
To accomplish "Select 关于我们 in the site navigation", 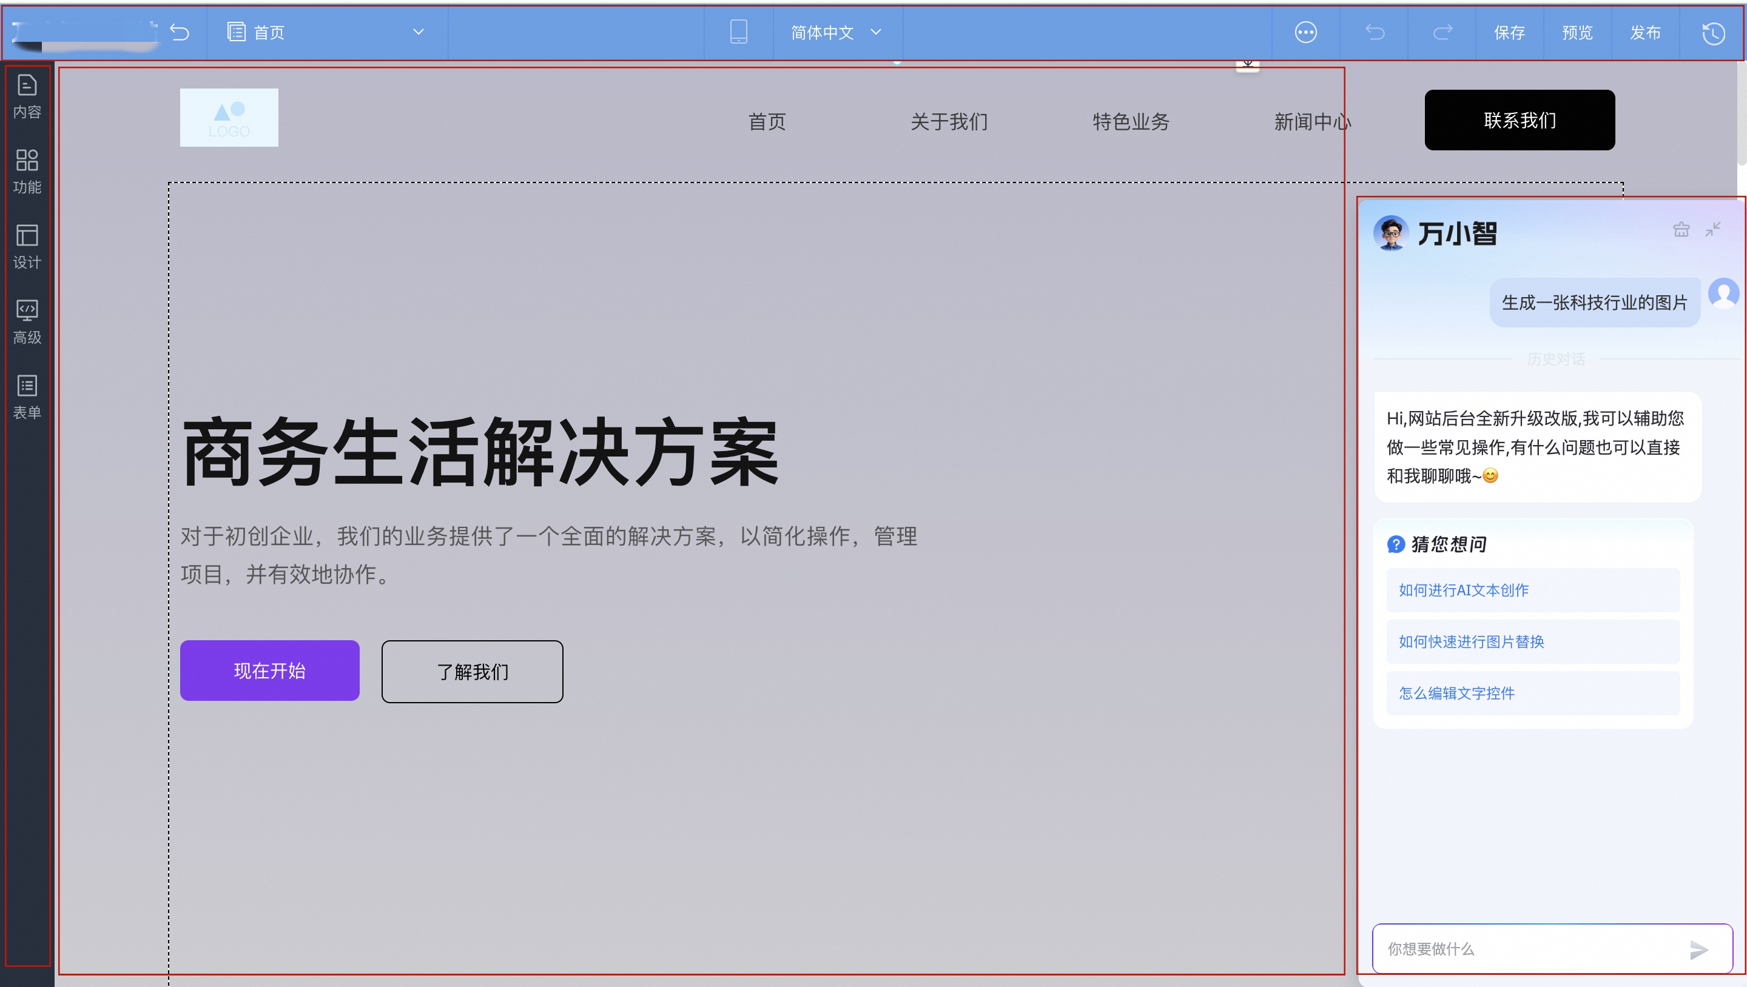I will (x=949, y=122).
